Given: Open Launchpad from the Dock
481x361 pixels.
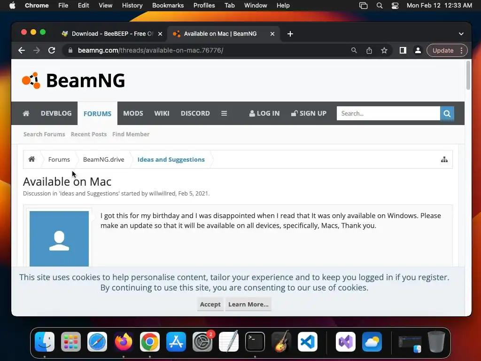Looking at the screenshot, I should 71,342.
